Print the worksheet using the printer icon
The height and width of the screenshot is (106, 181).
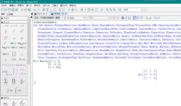13,10
